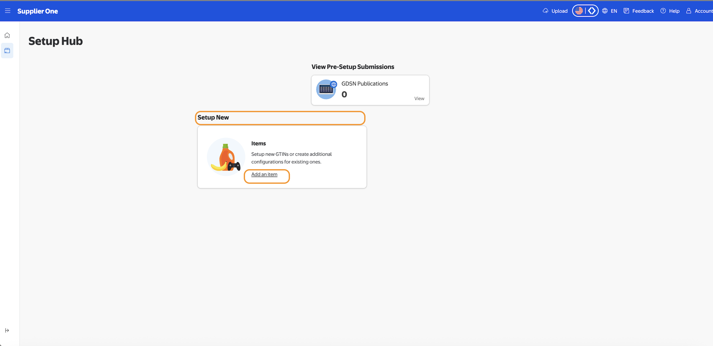The width and height of the screenshot is (713, 346).
Task: Open the Account menu
Action: (x=703, y=11)
